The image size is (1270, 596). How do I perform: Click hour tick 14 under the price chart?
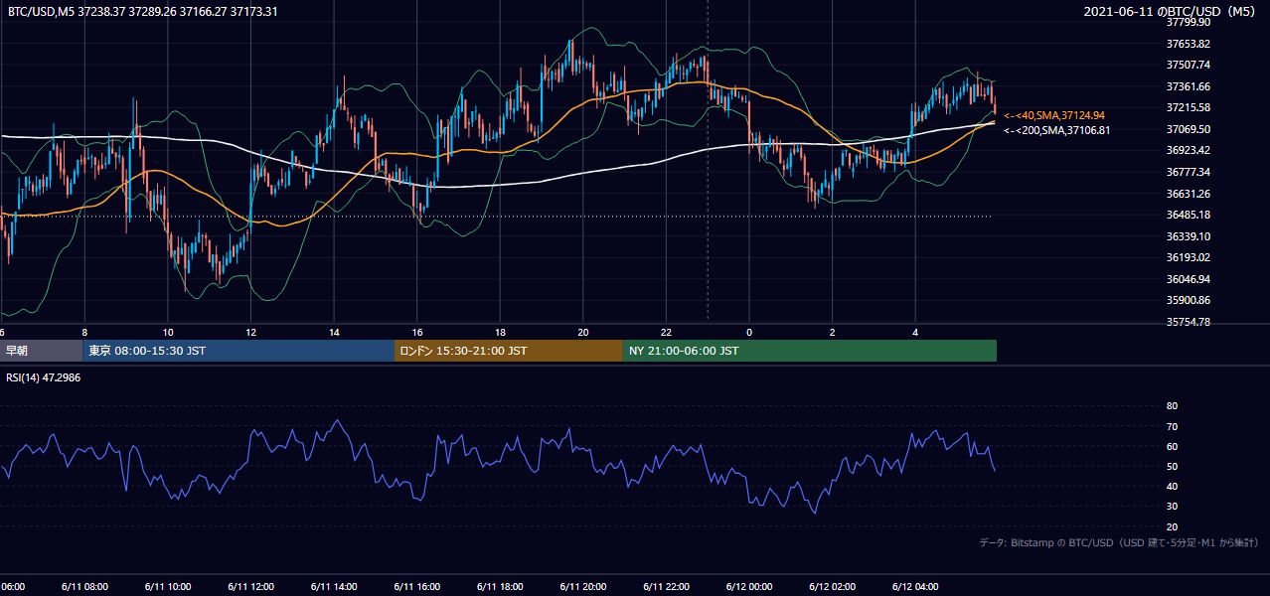click(x=334, y=333)
